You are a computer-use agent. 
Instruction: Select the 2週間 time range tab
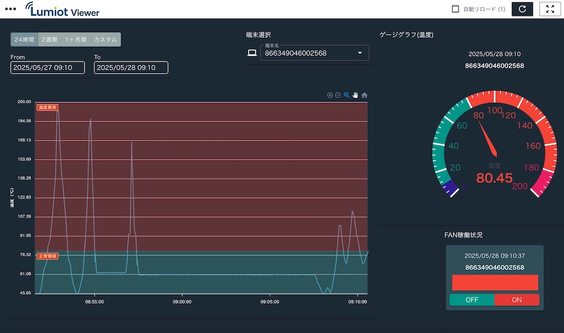[50, 40]
